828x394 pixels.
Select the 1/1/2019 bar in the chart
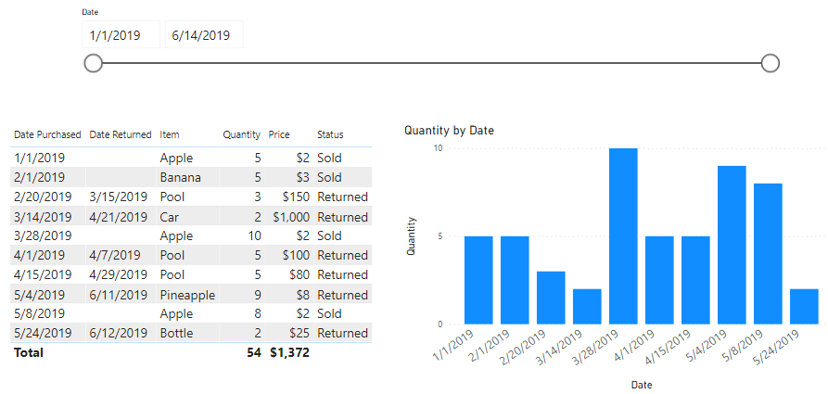(x=478, y=280)
